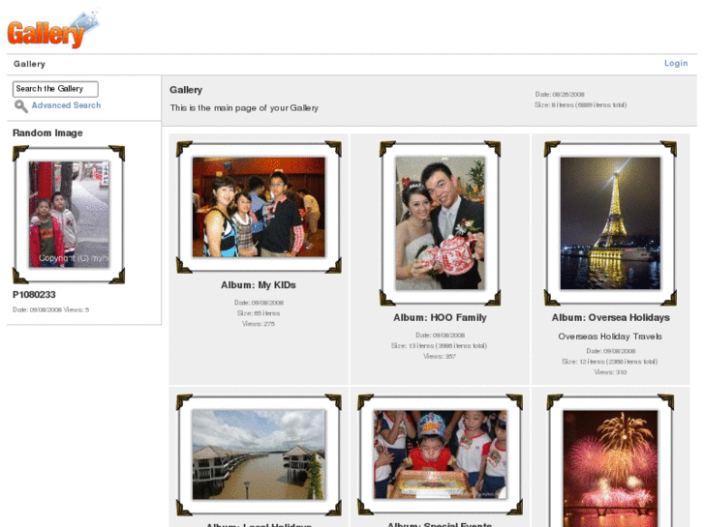Screen dimensions: 704x527
Task: Click the 'P1080233' image title
Action: click(34, 295)
